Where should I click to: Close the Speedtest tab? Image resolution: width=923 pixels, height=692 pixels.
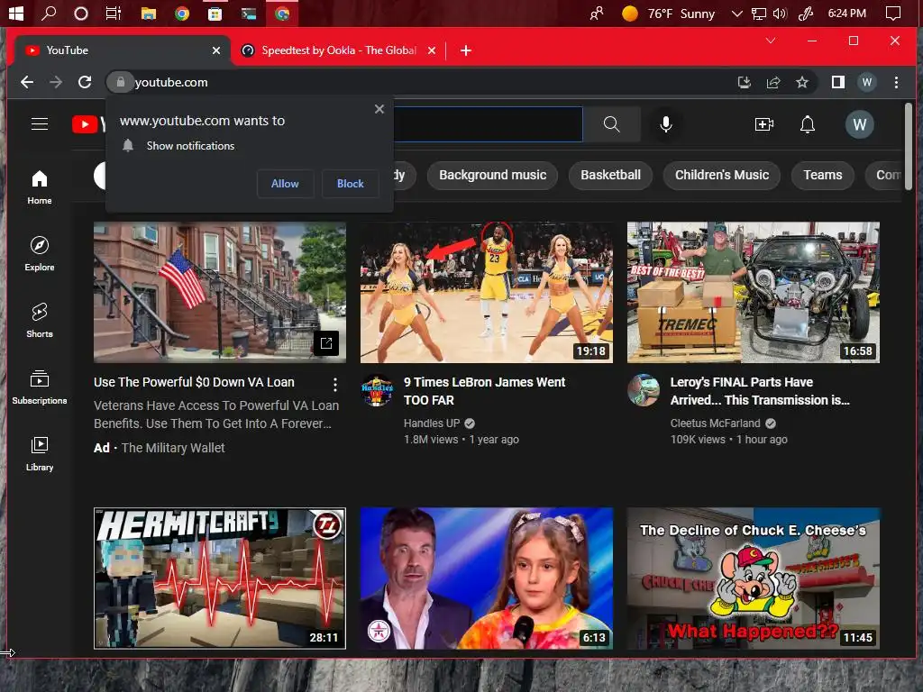(x=432, y=50)
